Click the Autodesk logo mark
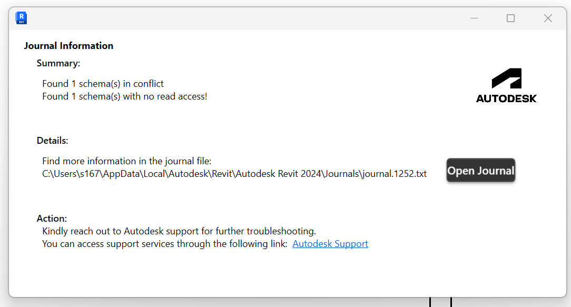The width and height of the screenshot is (571, 307). point(507,78)
